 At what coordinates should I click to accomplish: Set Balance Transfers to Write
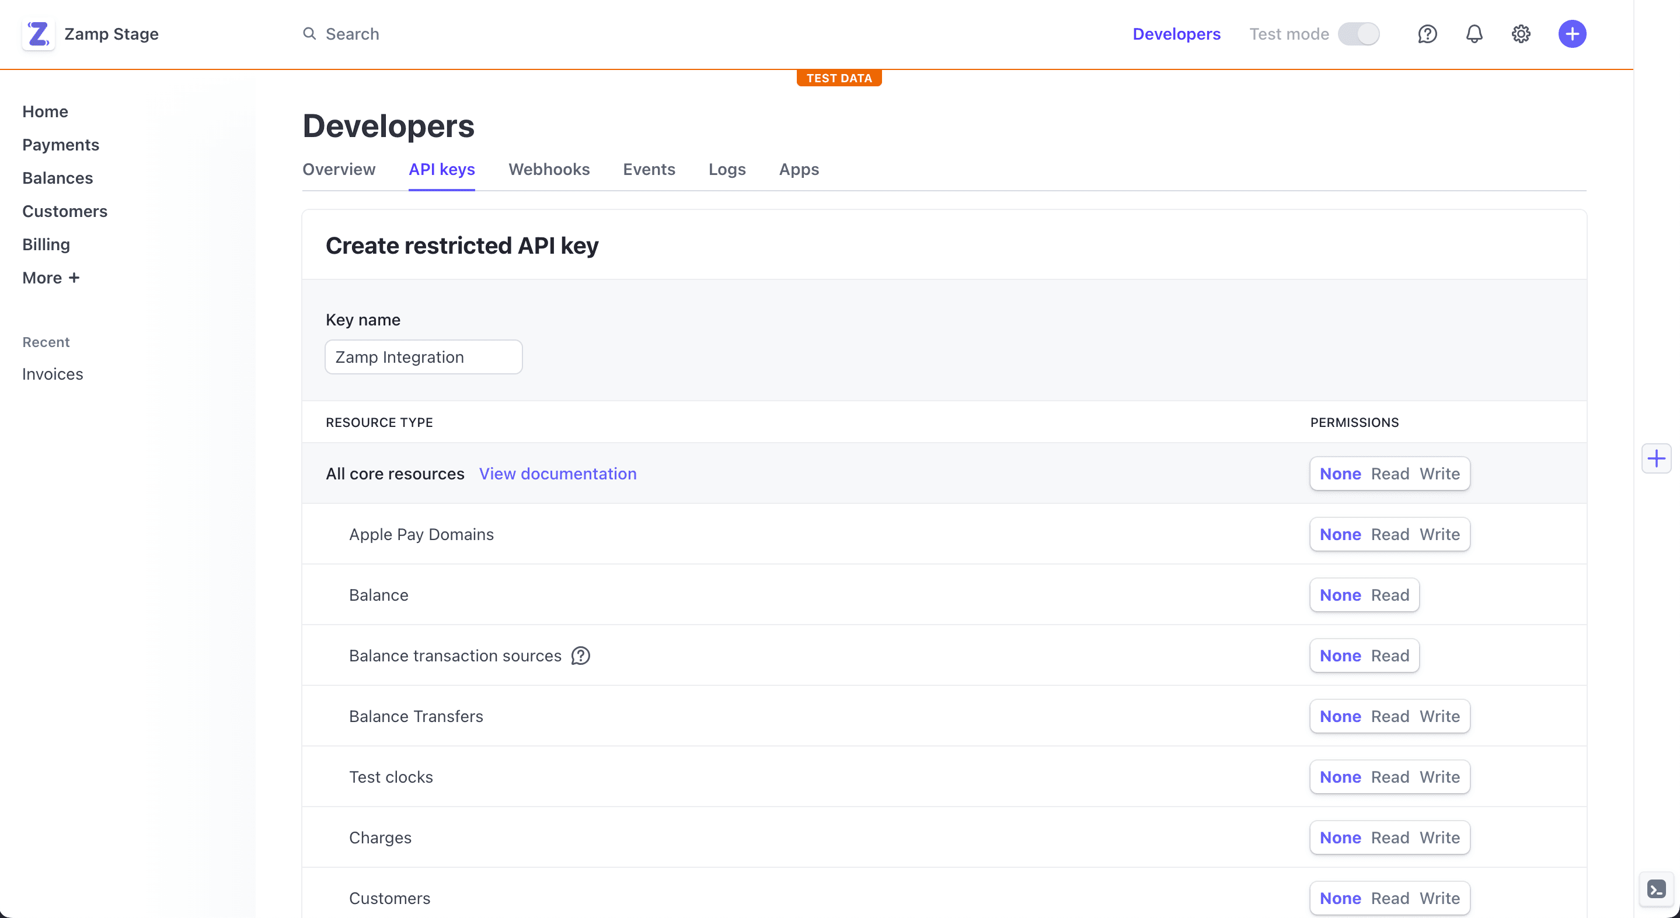pos(1439,716)
